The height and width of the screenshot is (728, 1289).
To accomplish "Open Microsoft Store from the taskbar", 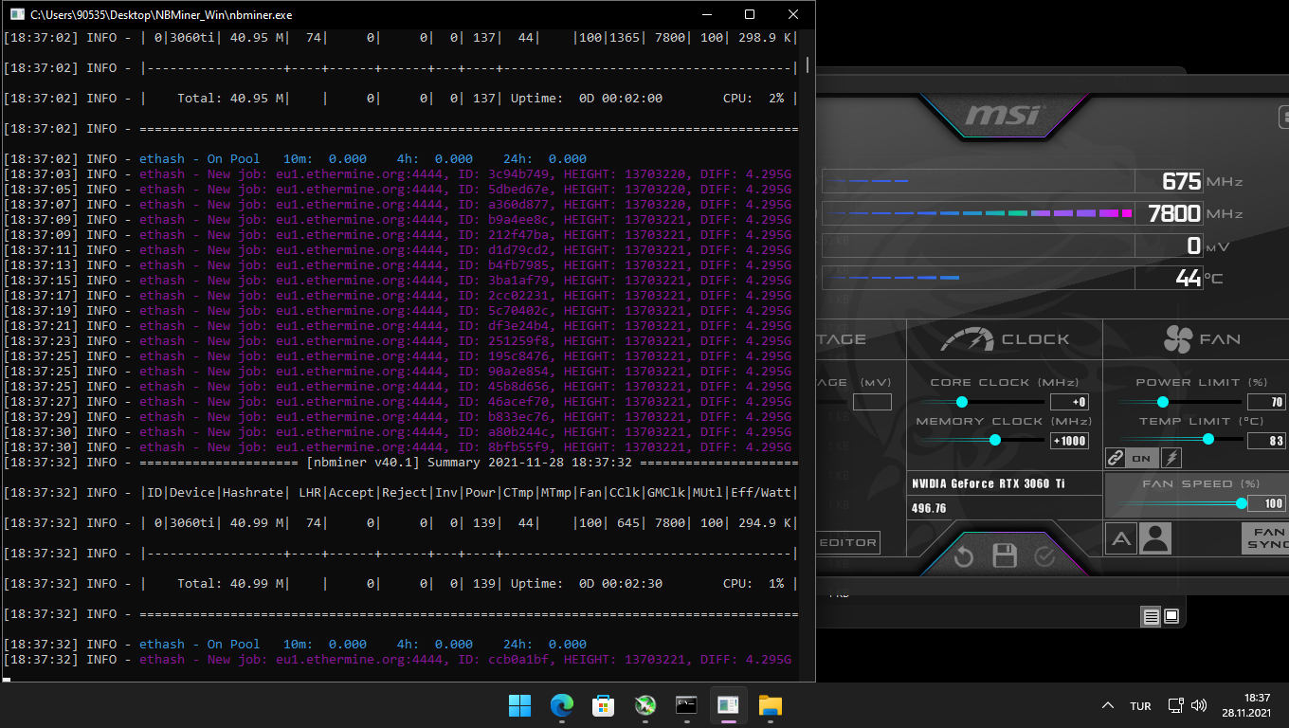I will [x=604, y=705].
